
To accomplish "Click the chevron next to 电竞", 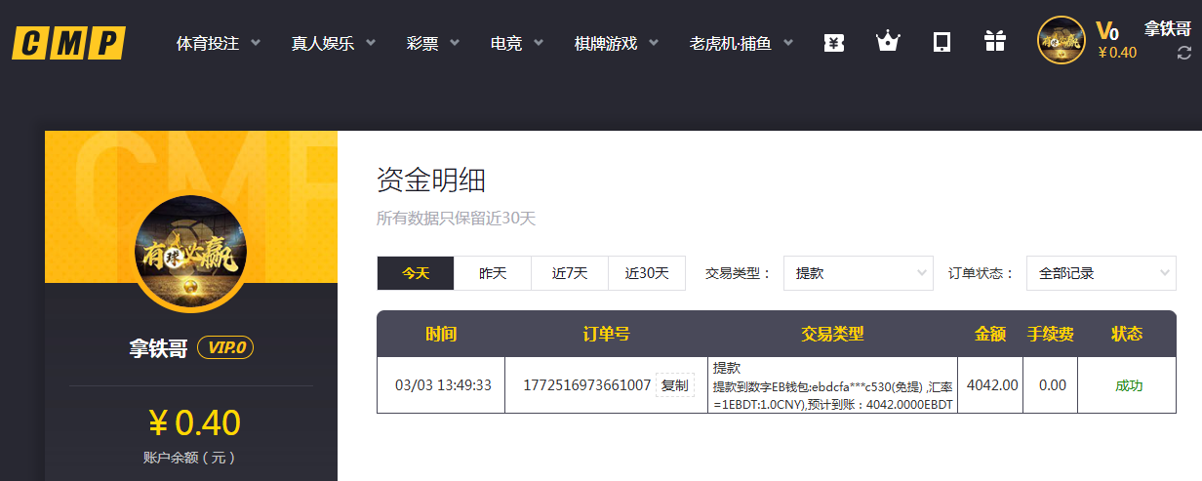I will pyautogui.click(x=539, y=43).
